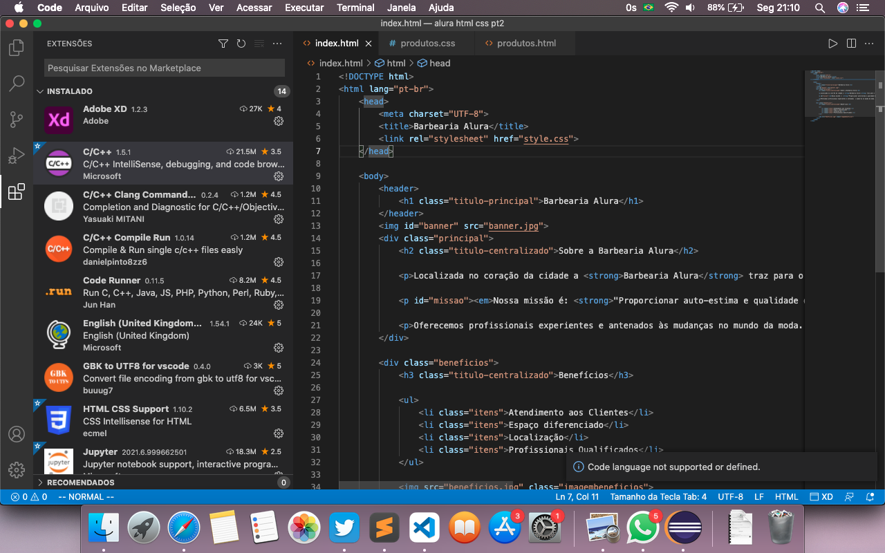Follow the banner.jpg link in code
885x553 pixels.
pyautogui.click(x=514, y=226)
